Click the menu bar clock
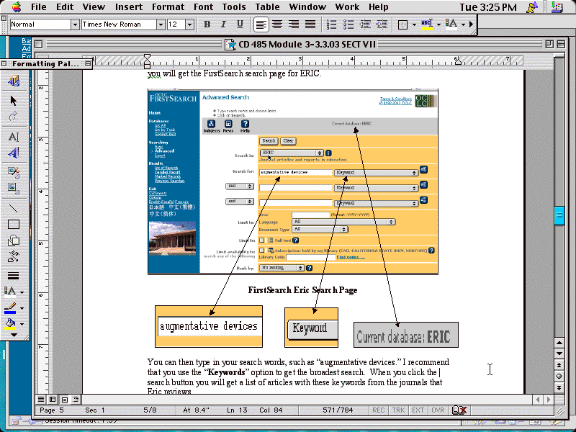Viewport: 576px width, 432px height. [488, 7]
